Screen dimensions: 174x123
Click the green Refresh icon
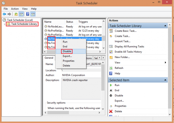111,68
